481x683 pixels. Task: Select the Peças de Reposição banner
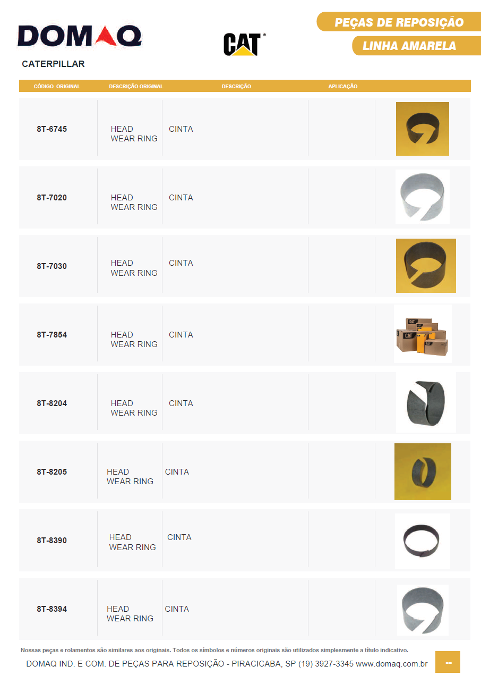coord(399,22)
